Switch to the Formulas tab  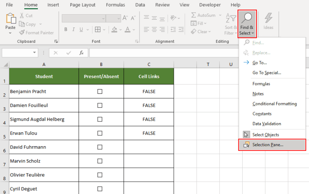point(115,5)
